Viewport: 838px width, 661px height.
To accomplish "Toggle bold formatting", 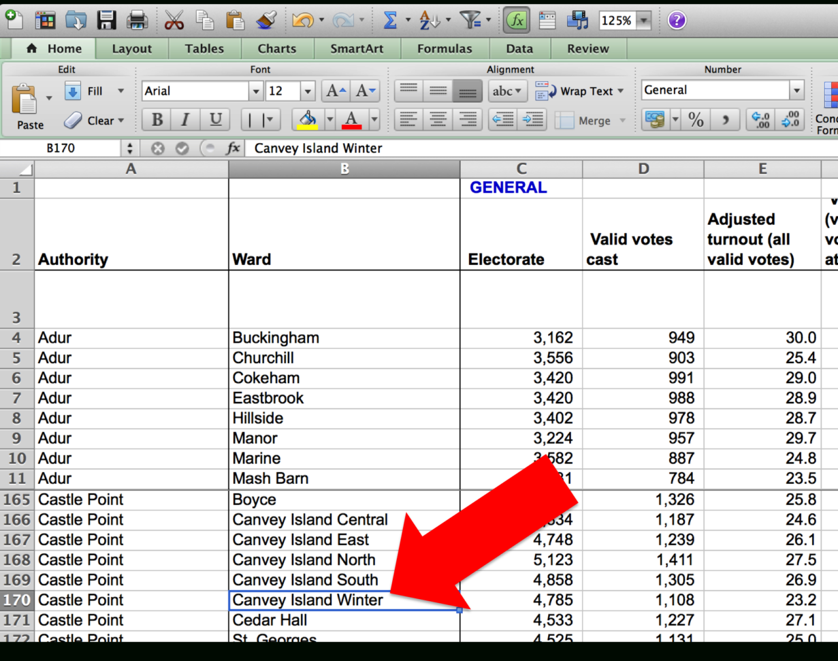I will click(x=156, y=119).
